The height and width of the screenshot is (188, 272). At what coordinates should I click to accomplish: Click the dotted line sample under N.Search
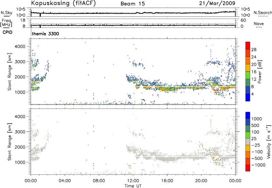point(263,16)
